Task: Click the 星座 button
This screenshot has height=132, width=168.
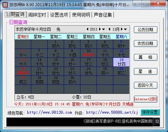Action: click(145, 71)
